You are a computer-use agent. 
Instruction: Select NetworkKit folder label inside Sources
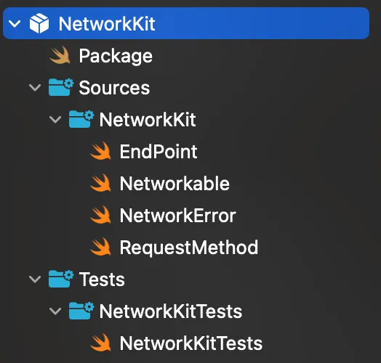pos(148,119)
